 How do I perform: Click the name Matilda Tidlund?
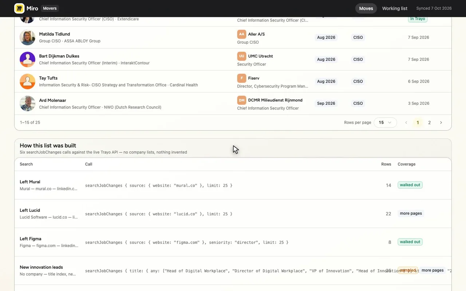(55, 34)
